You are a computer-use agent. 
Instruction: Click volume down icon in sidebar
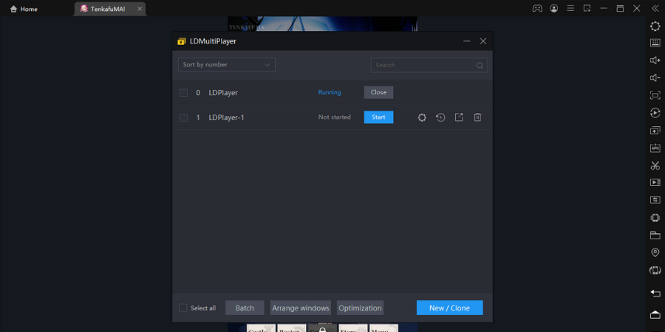[655, 77]
